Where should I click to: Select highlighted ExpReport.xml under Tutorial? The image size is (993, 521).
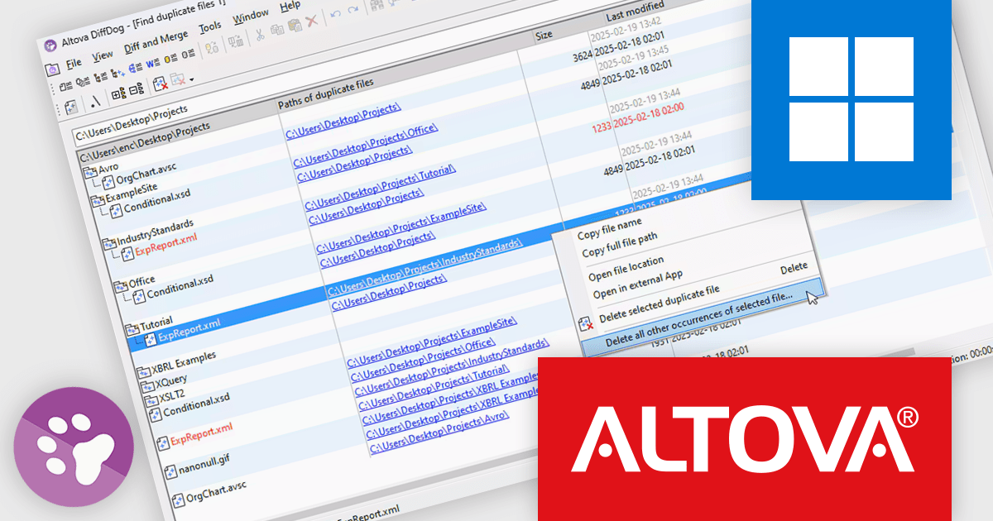pyautogui.click(x=189, y=332)
